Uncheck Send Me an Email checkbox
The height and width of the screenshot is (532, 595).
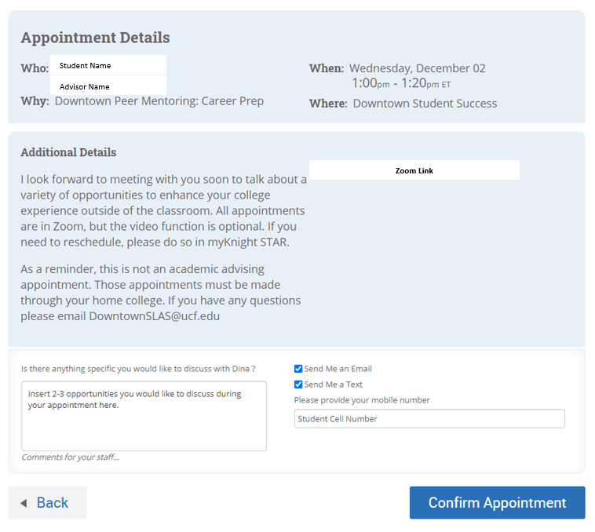[x=298, y=369]
